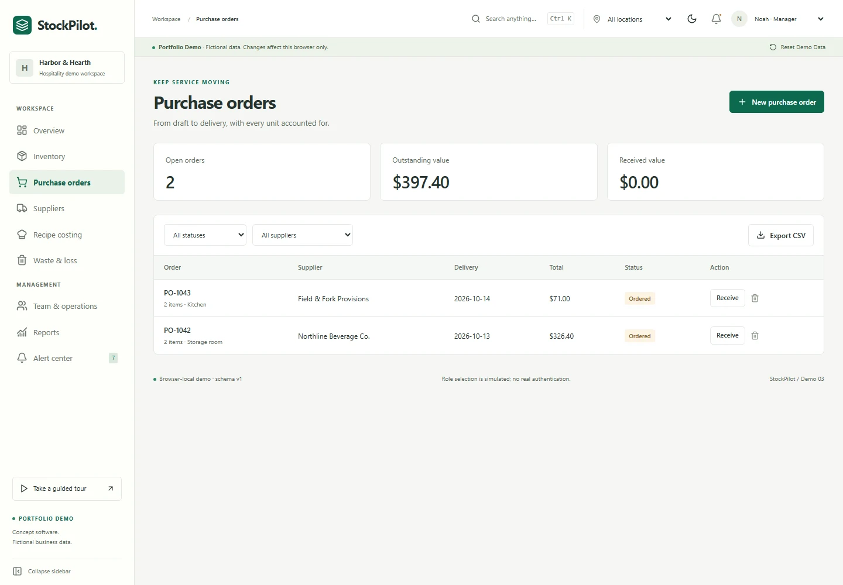The image size is (843, 585).
Task: Click Ordered status badge for PO-1042
Action: point(640,336)
